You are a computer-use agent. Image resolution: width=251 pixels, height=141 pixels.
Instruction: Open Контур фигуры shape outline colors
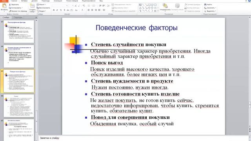192,8
